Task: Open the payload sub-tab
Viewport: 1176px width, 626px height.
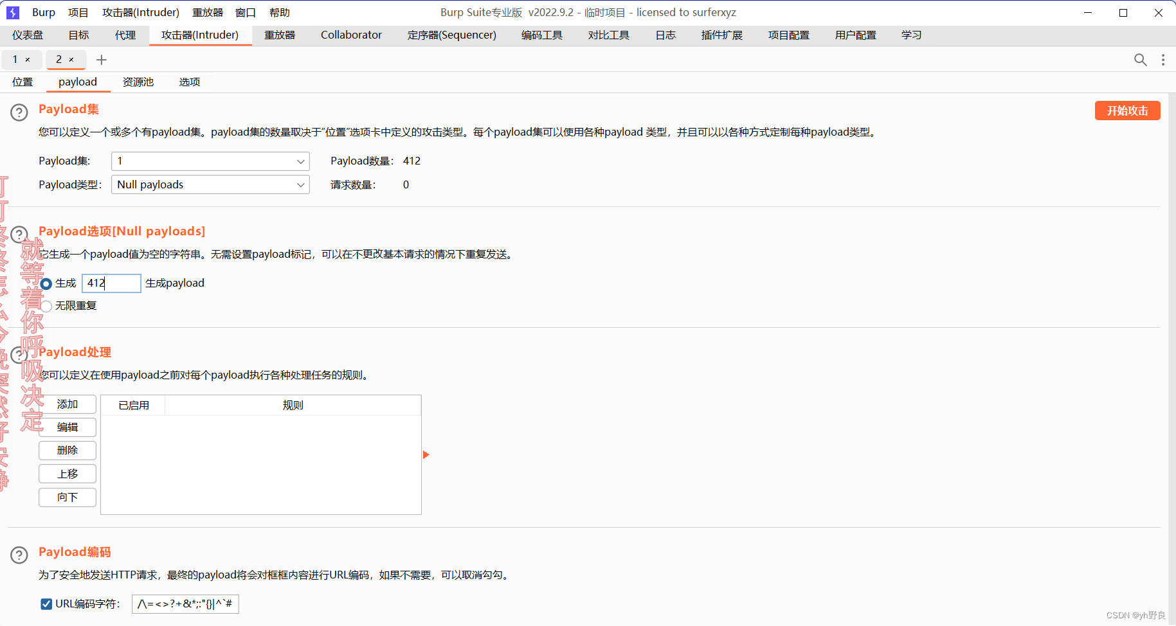Action: point(78,82)
